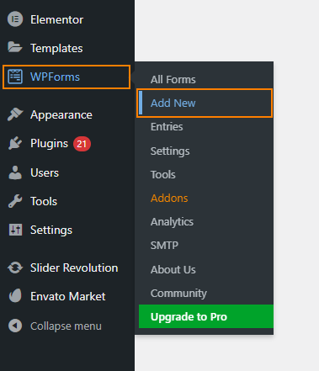This screenshot has height=371, width=319.
Task: Click the Users person icon
Action: tap(15, 172)
